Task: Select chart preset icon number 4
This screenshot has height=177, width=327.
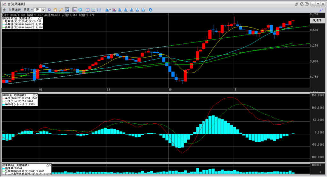Action: tap(137, 10)
